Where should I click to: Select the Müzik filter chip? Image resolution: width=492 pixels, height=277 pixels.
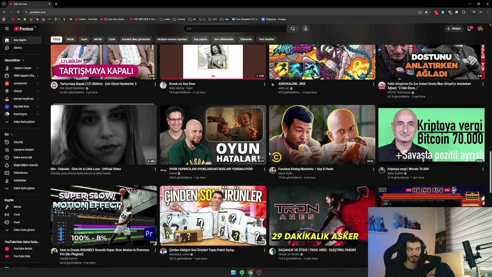(x=70, y=39)
